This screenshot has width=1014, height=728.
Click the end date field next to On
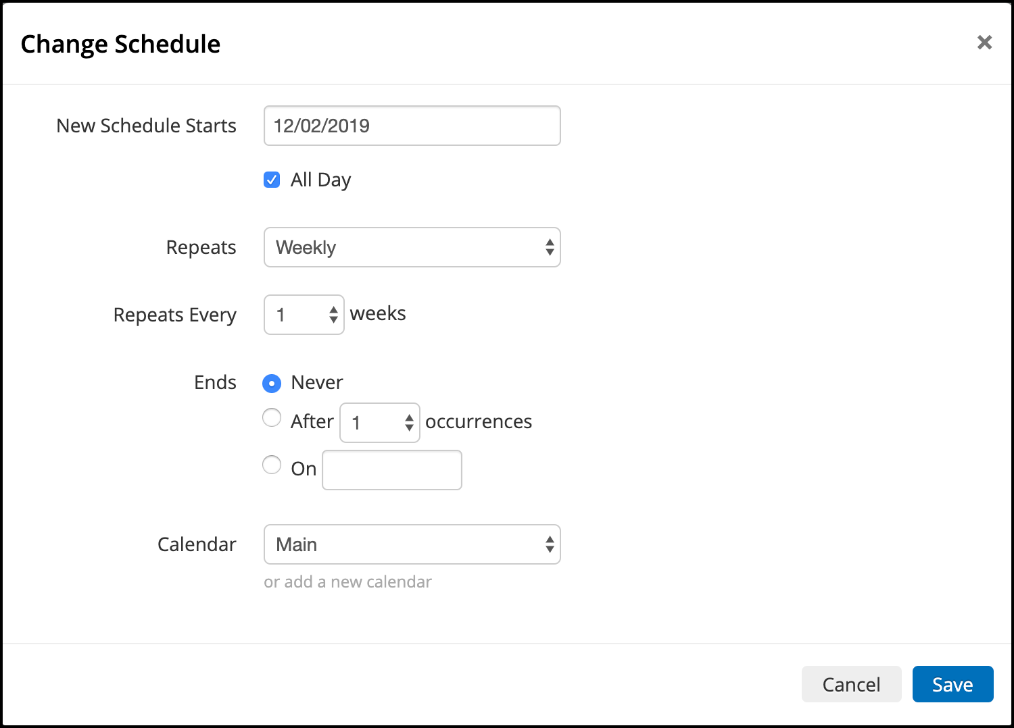point(392,470)
